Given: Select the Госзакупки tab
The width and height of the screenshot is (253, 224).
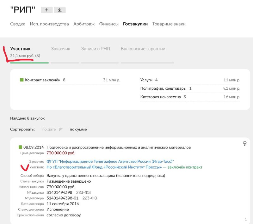Looking at the screenshot, I should (135, 24).
